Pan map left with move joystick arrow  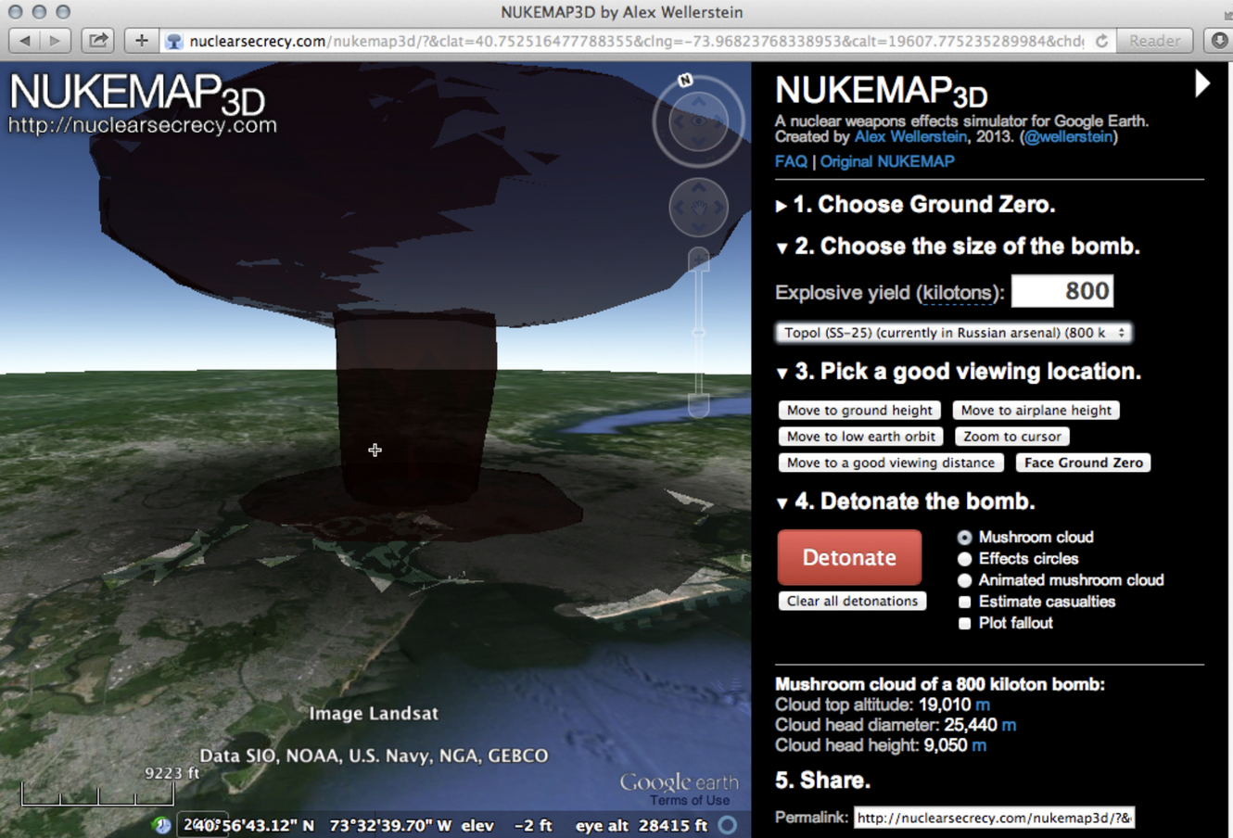[x=679, y=208]
